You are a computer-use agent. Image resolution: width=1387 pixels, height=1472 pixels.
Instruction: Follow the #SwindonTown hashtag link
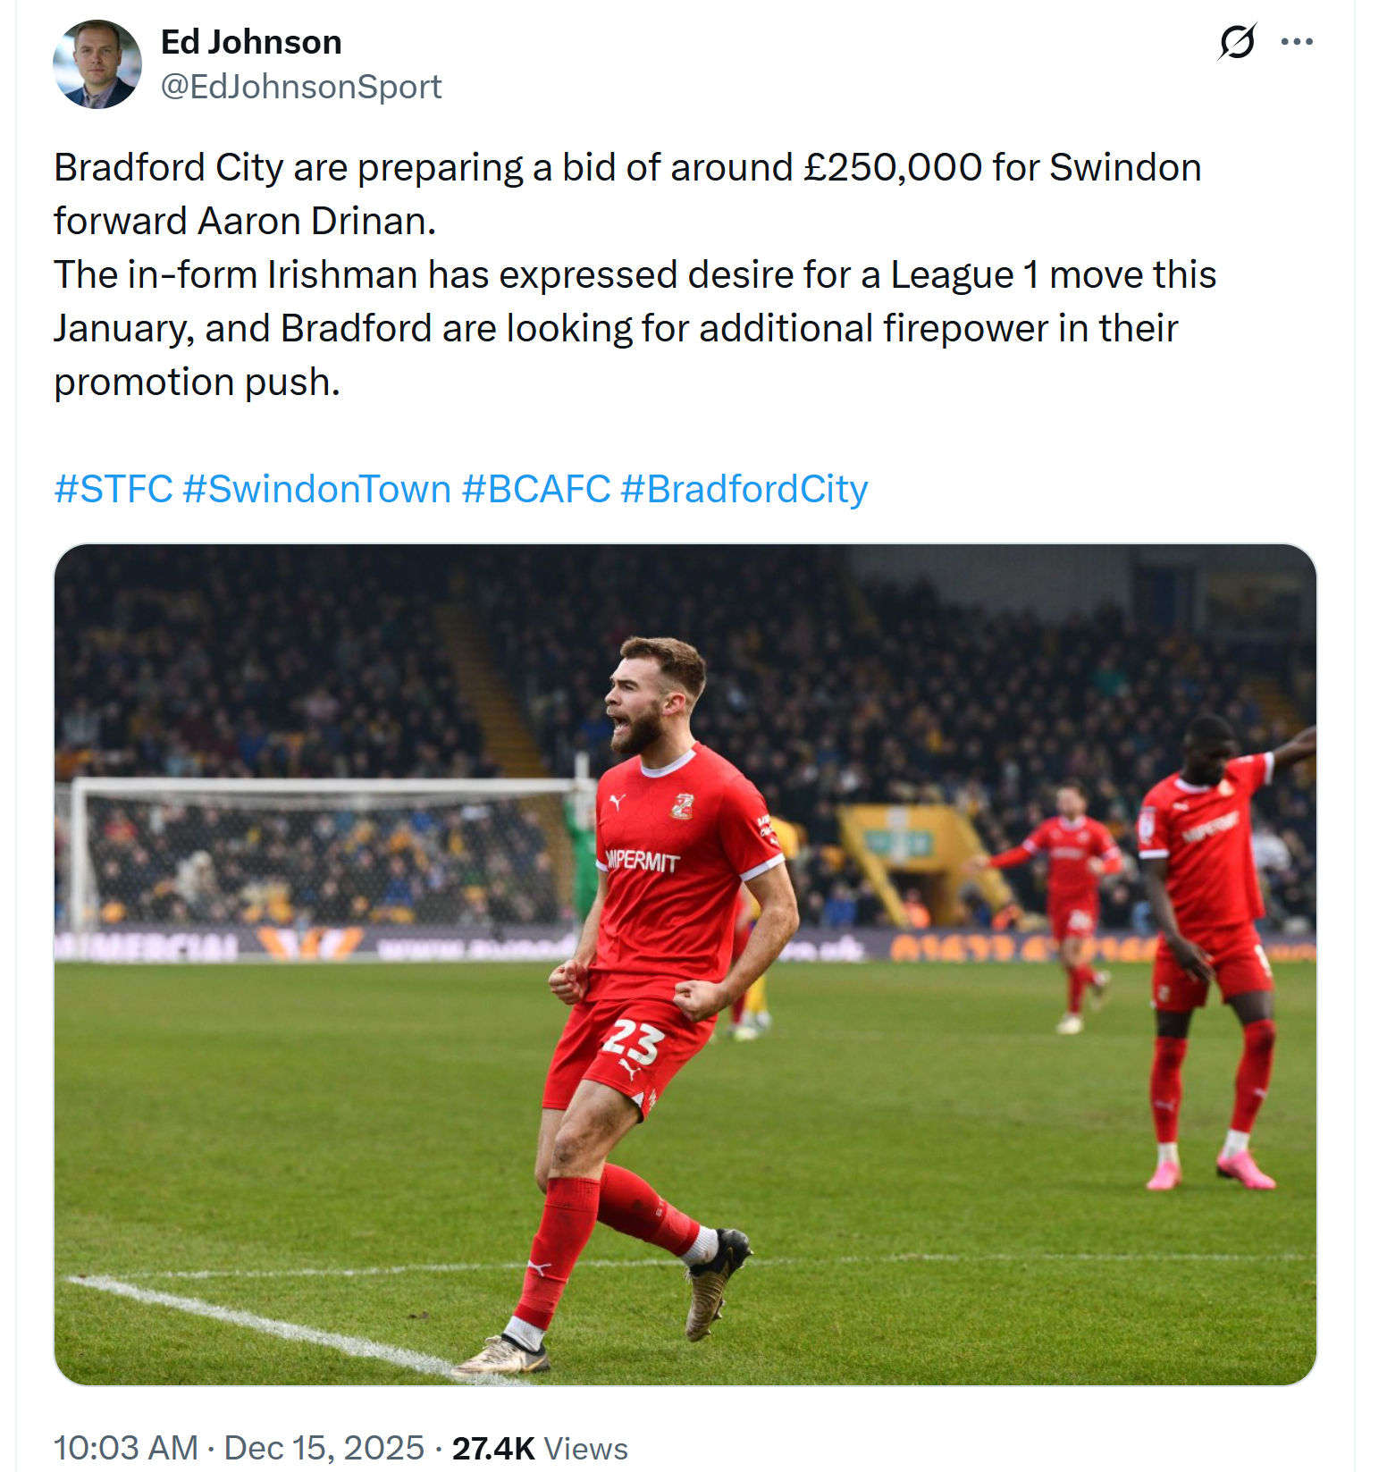pyautogui.click(x=317, y=489)
